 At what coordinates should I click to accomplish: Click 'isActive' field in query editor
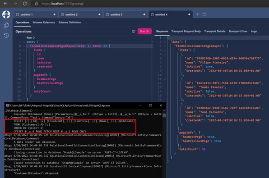pyautogui.click(x=44, y=63)
